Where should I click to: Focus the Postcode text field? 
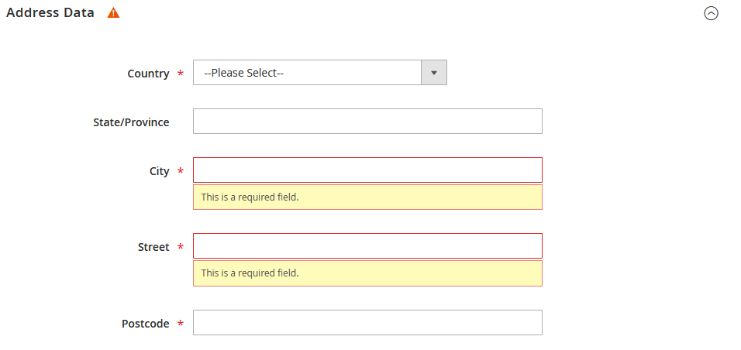coord(367,323)
